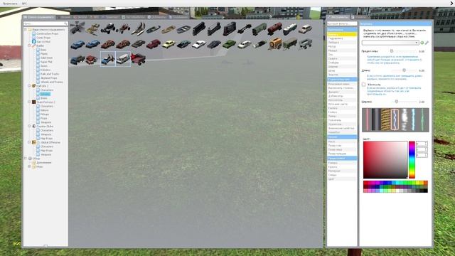This screenshot has height=256, width=455.
Task: Choose the pink rope material thumbnail
Action: [367, 119]
